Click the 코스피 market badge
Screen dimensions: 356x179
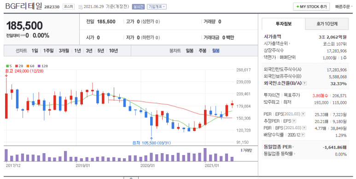pos(69,6)
